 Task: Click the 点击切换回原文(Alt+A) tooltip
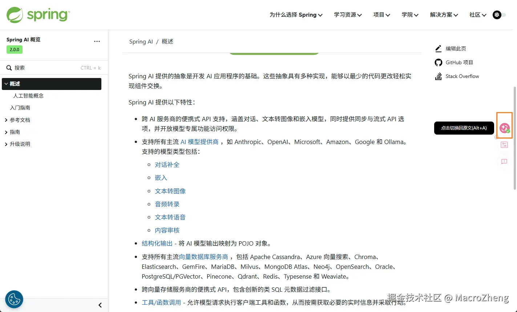[464, 128]
